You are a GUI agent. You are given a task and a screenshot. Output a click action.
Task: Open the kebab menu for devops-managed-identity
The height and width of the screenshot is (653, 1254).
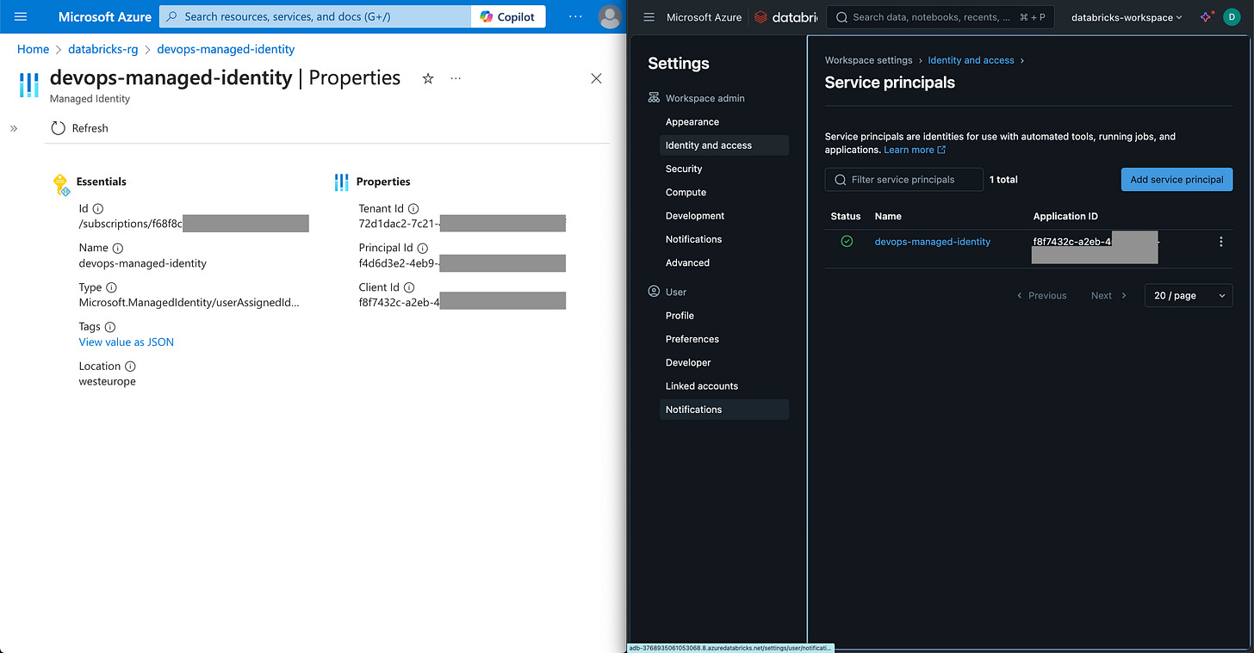pos(1220,242)
